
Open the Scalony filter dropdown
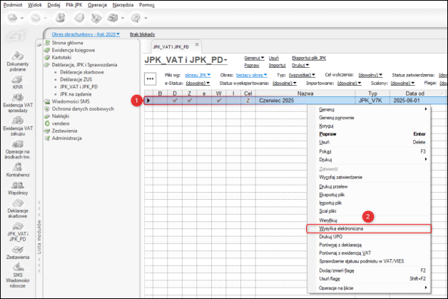click(402, 83)
